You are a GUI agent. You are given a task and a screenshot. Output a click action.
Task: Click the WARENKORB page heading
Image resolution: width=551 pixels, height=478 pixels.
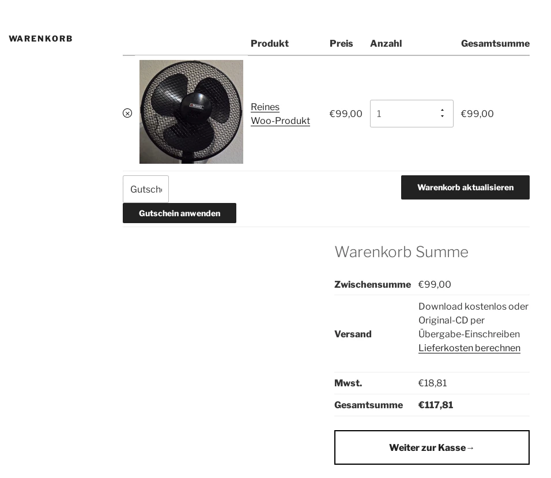click(x=40, y=39)
